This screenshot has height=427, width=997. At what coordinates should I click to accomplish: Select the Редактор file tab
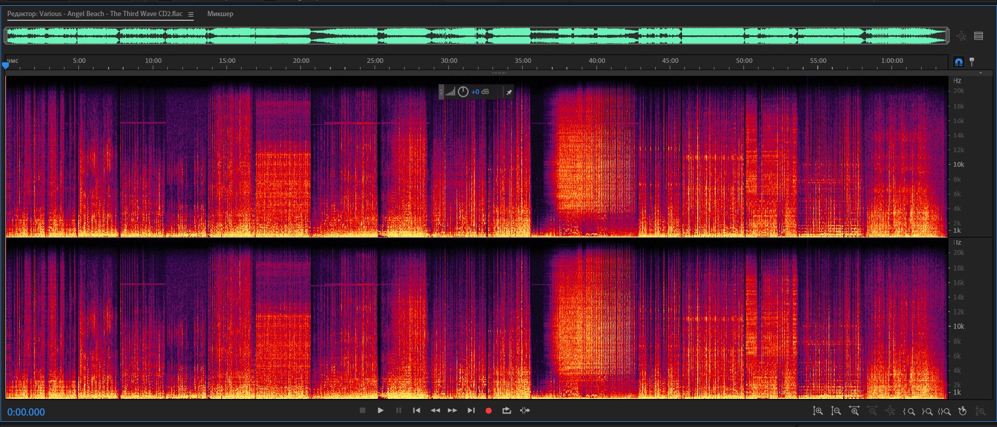(x=95, y=14)
